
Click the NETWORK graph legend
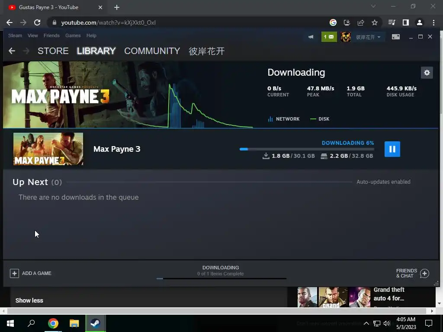(284, 119)
